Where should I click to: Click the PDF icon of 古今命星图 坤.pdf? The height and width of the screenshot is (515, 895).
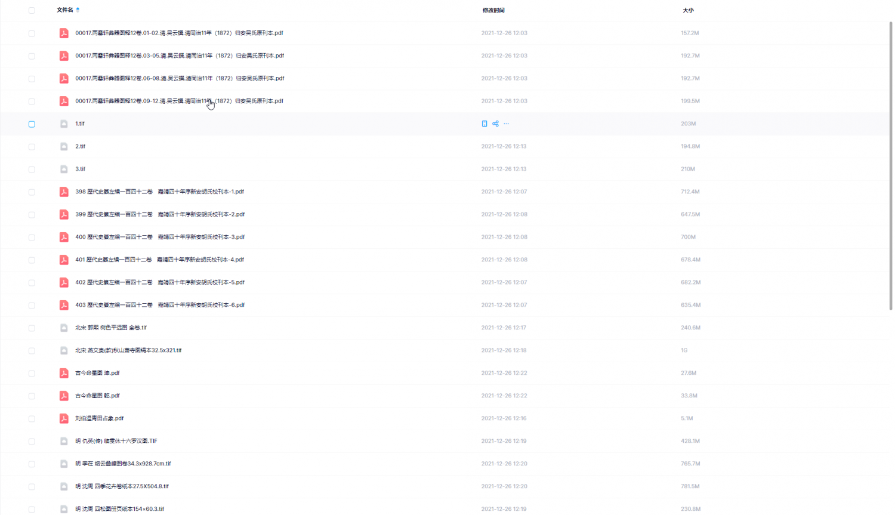[64, 373]
